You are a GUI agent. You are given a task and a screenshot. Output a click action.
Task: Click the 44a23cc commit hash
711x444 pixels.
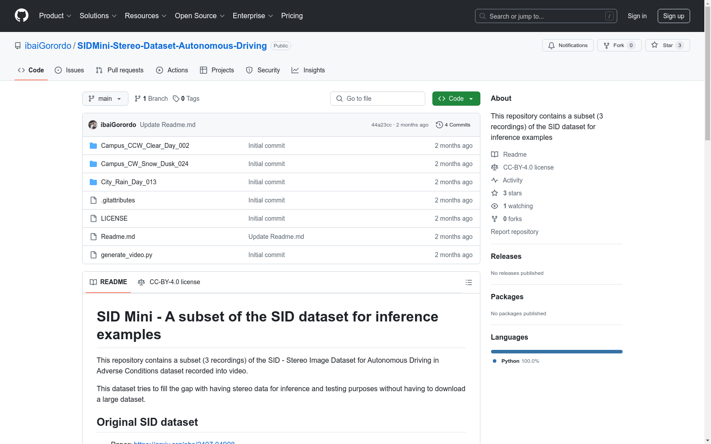coord(382,125)
